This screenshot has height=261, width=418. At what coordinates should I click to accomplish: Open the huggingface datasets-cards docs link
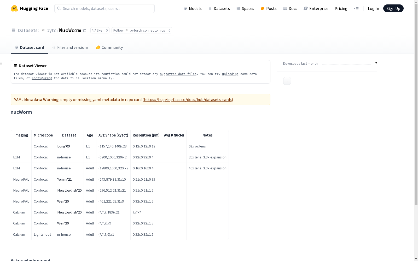click(188, 99)
